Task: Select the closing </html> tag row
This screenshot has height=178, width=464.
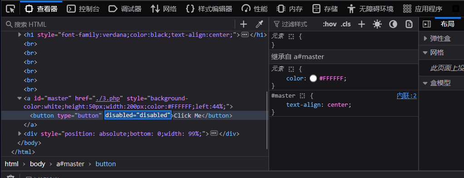Action: [23, 152]
